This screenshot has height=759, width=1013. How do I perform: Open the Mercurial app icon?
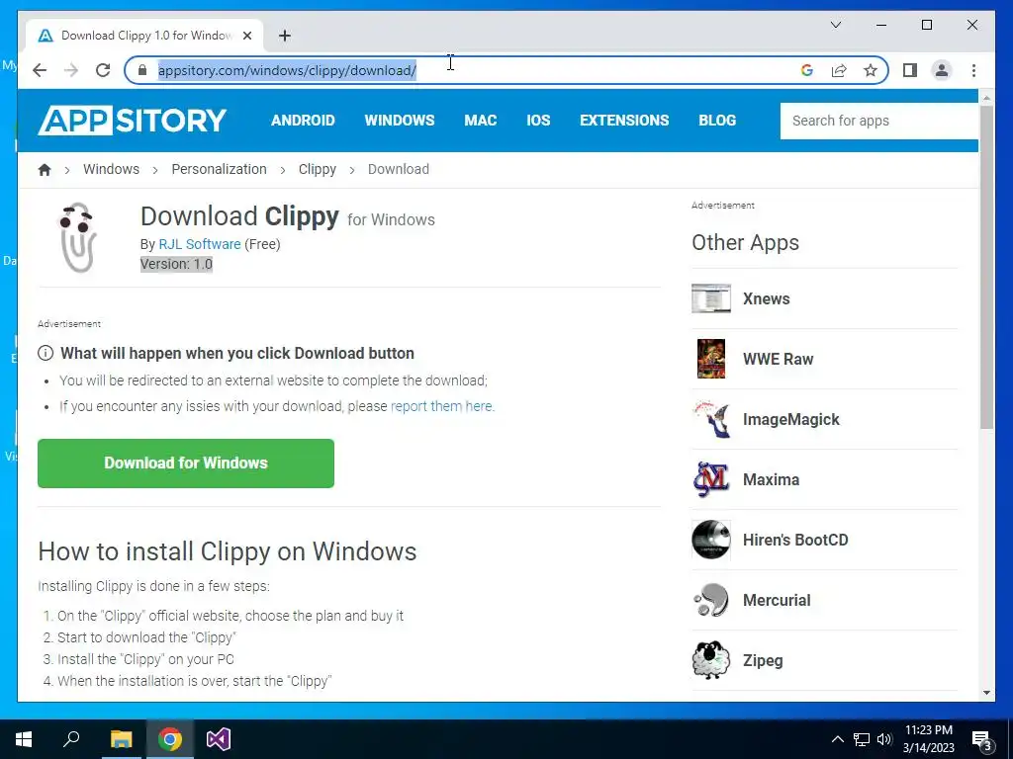(x=710, y=600)
